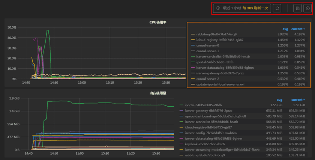Image resolution: width=315 pixels, height=160 pixels.
Task: Sort memory legend by current column
Action: [x=298, y=100]
